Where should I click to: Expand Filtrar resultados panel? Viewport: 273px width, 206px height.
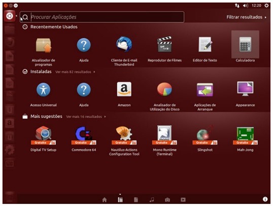[247, 17]
